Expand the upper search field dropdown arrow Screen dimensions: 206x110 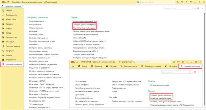pos(194,8)
